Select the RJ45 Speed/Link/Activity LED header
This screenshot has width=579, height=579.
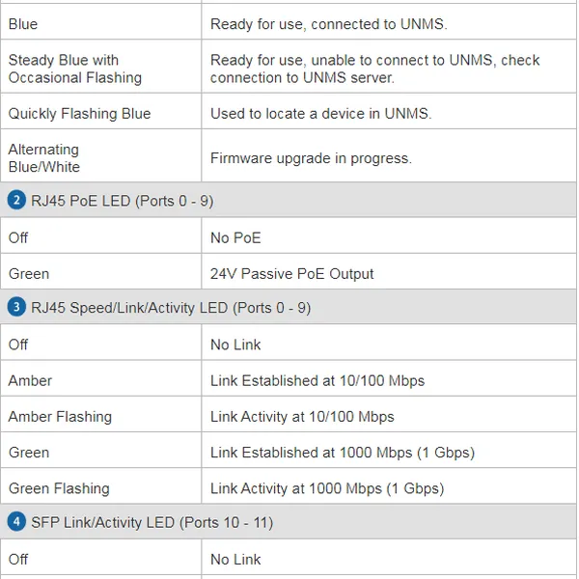171,308
